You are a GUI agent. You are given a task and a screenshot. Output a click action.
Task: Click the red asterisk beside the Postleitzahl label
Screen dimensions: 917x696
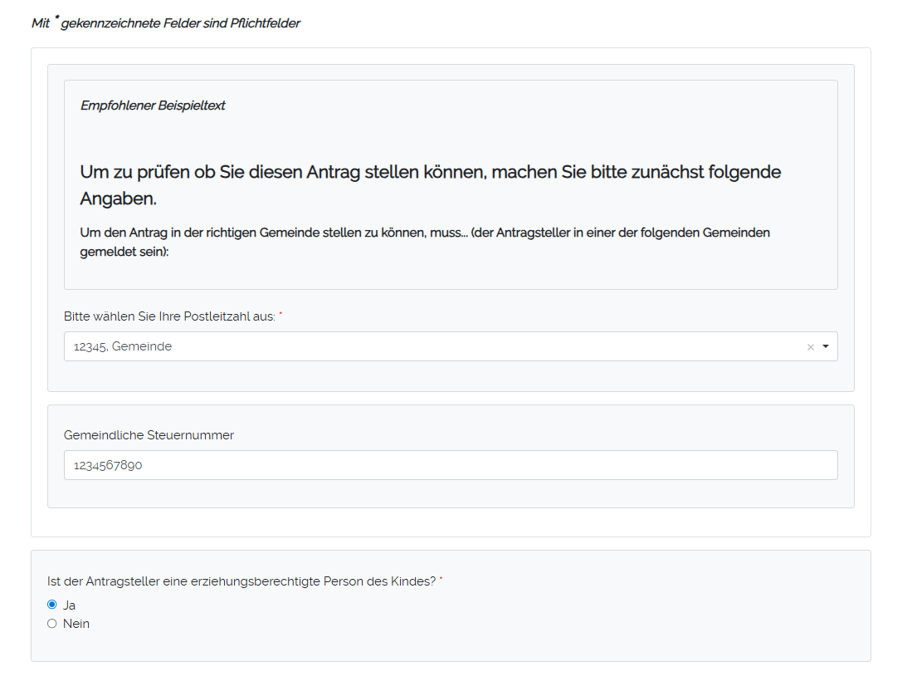(280, 316)
